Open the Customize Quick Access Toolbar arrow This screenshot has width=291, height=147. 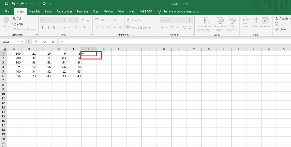pyautogui.click(x=51, y=4)
